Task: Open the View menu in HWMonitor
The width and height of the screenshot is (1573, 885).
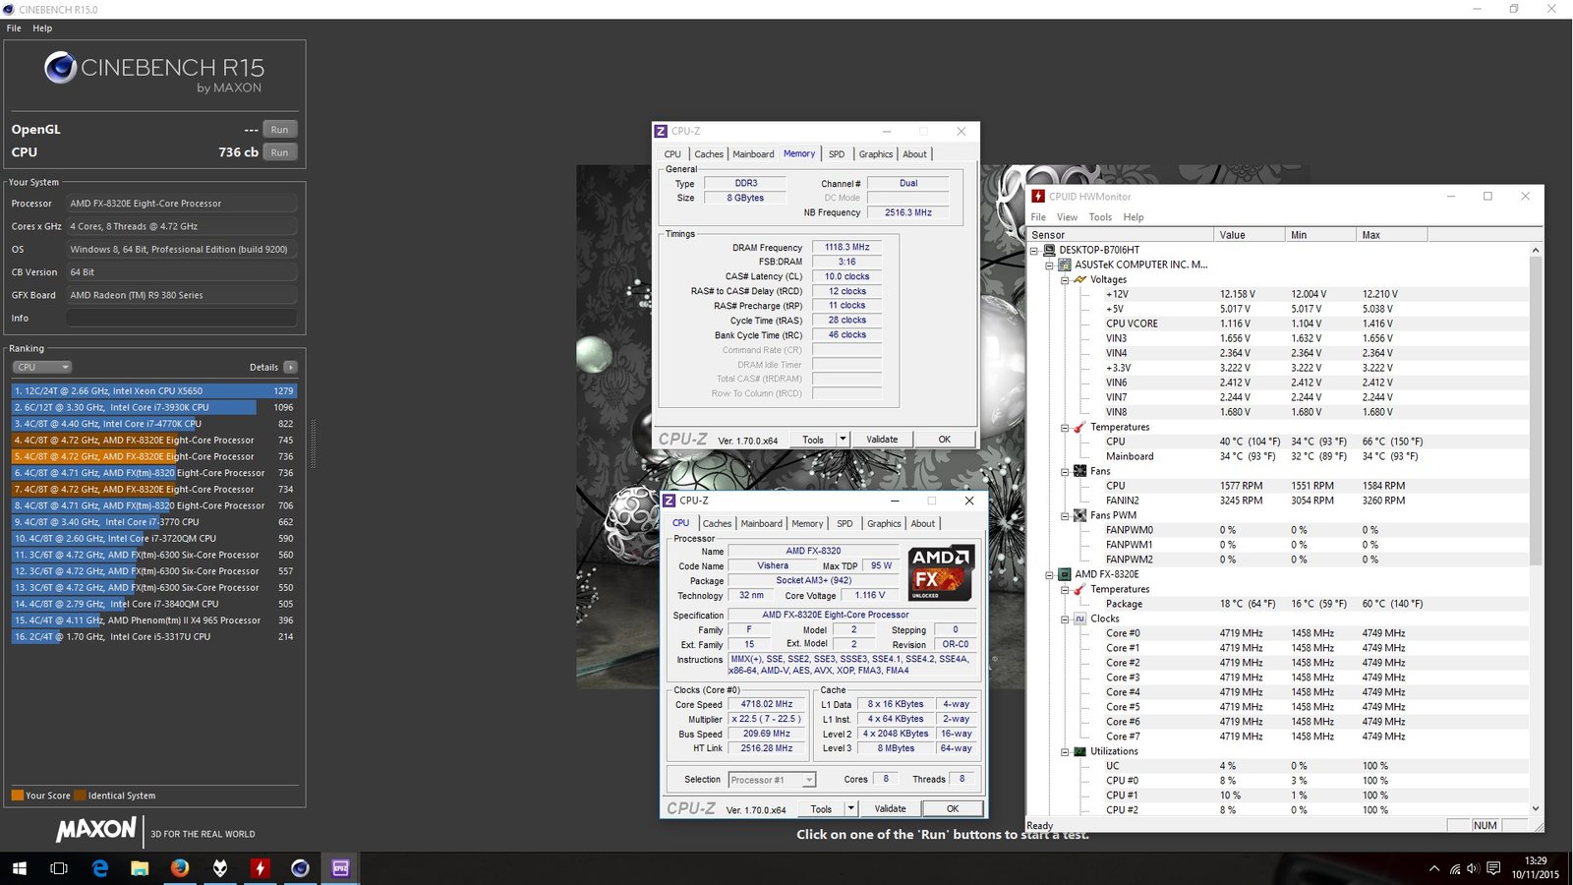Action: 1066,217
